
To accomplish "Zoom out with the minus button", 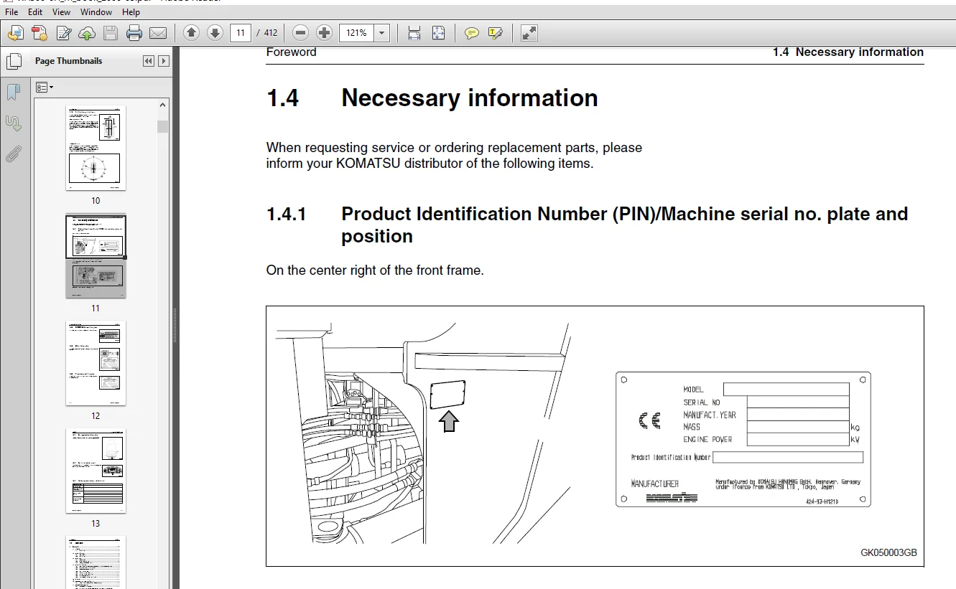I will point(301,33).
